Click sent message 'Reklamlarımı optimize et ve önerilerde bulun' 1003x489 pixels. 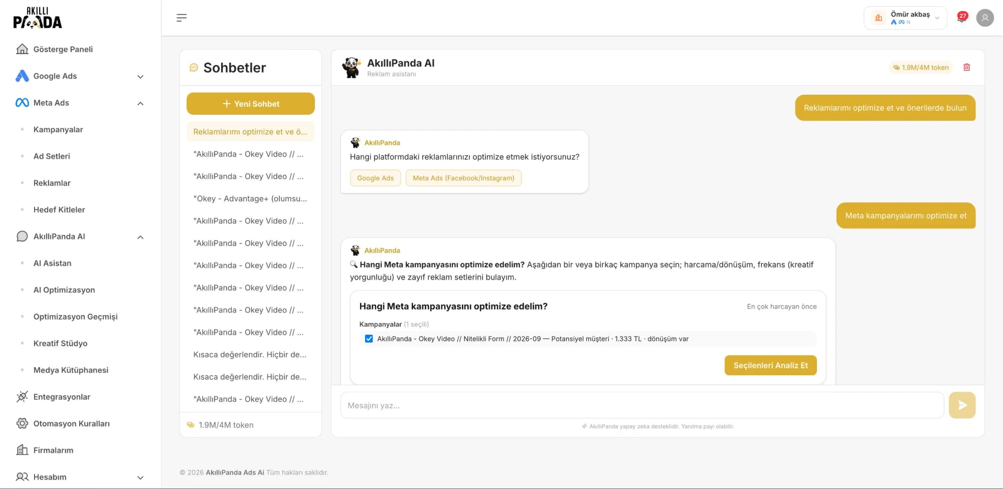tap(885, 108)
